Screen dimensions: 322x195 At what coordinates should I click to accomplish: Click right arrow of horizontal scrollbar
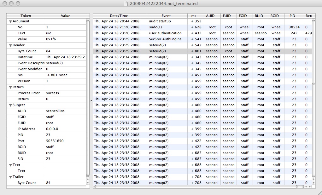click(310, 186)
